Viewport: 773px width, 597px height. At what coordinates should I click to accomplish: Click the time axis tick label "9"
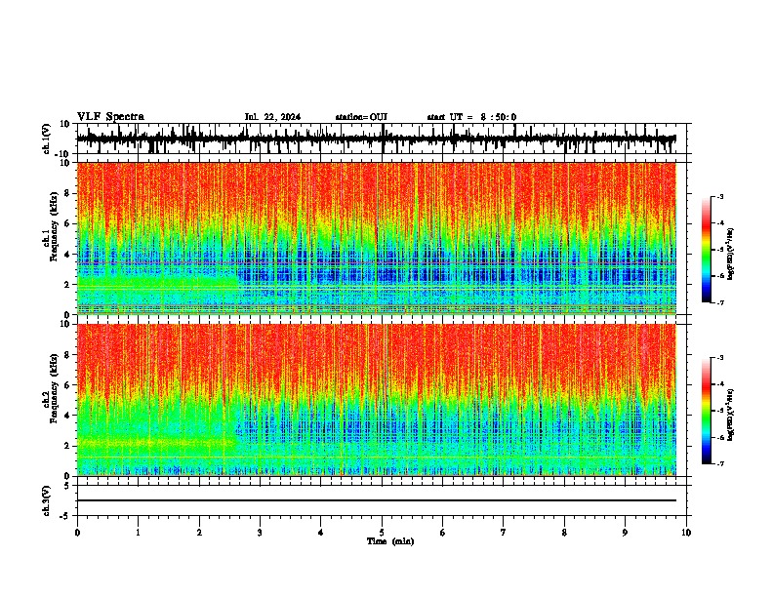coord(625,533)
